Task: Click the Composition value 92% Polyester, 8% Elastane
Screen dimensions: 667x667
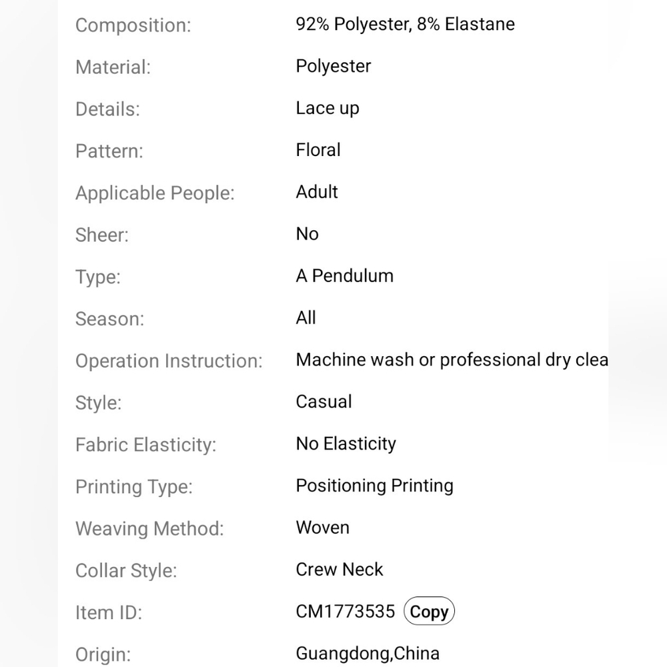Action: 406,24
